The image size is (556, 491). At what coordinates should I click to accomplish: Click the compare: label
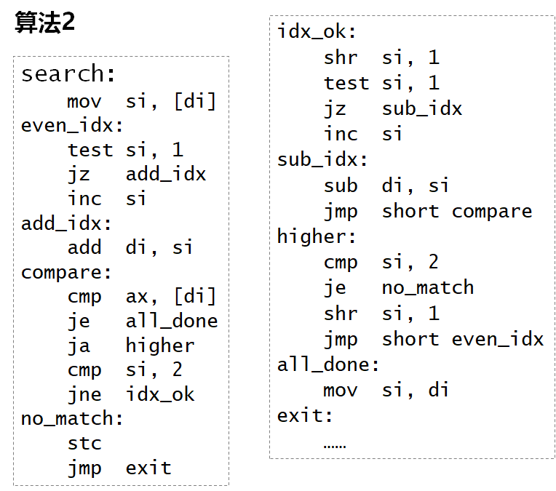coord(66,273)
